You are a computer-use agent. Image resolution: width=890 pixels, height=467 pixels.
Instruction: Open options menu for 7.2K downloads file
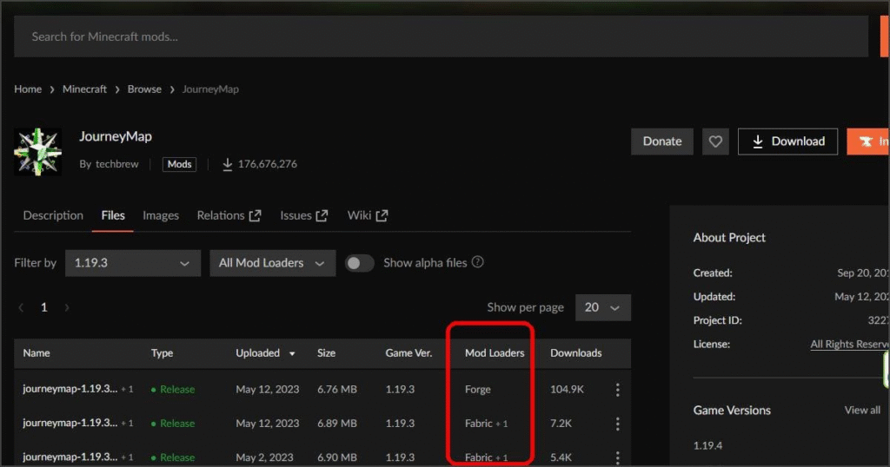618,424
